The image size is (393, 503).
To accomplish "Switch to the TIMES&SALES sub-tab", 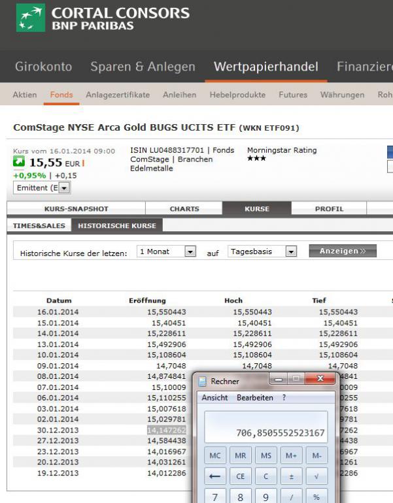I will coord(39,225).
